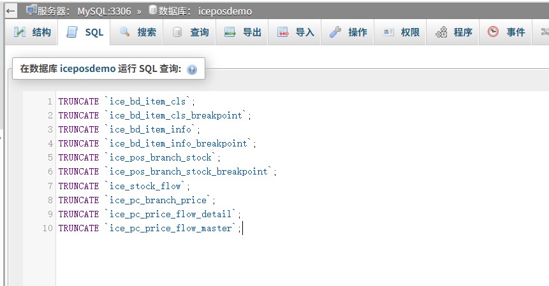Click the back arrow icon in header
The width and height of the screenshot is (549, 286).
(10, 11)
